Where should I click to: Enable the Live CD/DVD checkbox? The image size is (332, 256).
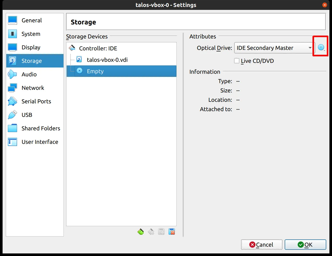point(237,61)
